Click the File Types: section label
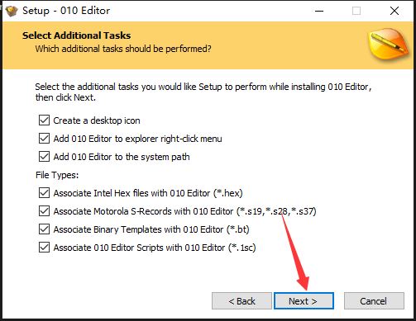 57,175
